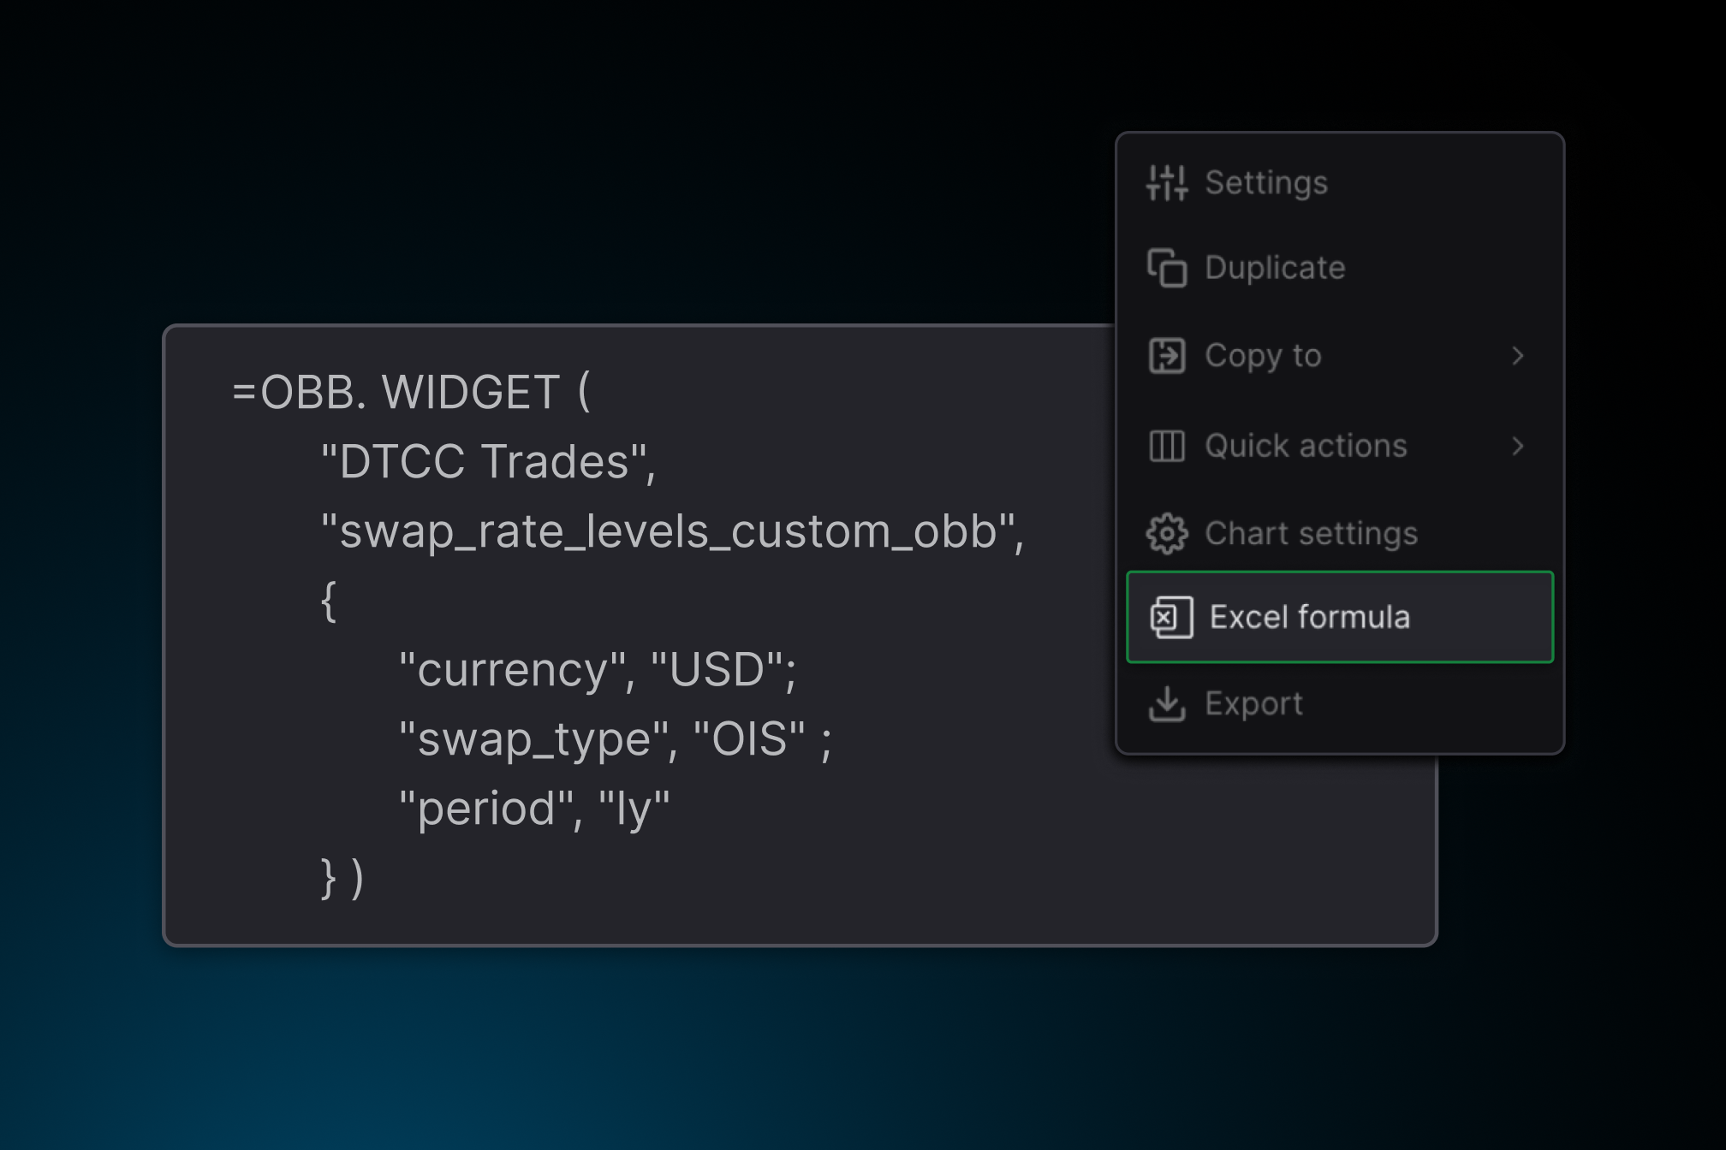Select the highlighted Excel formula option

pos(1338,617)
